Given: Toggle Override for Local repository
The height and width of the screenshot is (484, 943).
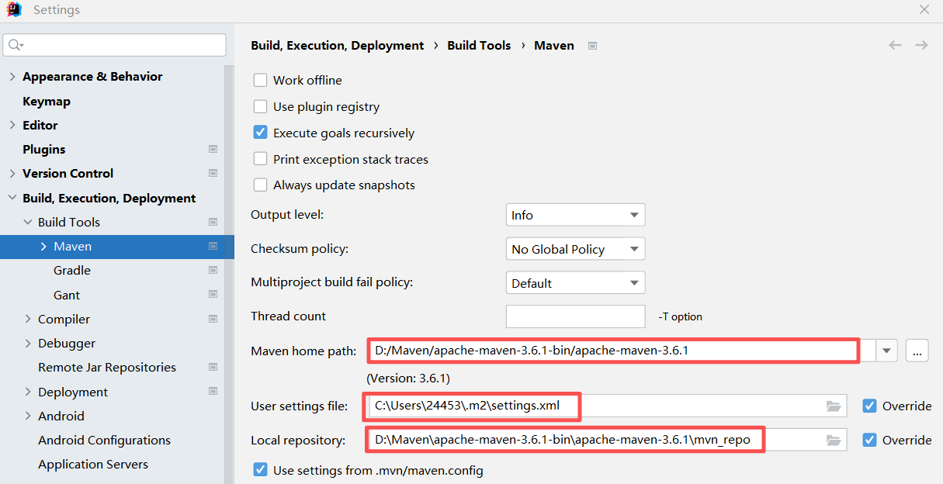Looking at the screenshot, I should point(870,440).
